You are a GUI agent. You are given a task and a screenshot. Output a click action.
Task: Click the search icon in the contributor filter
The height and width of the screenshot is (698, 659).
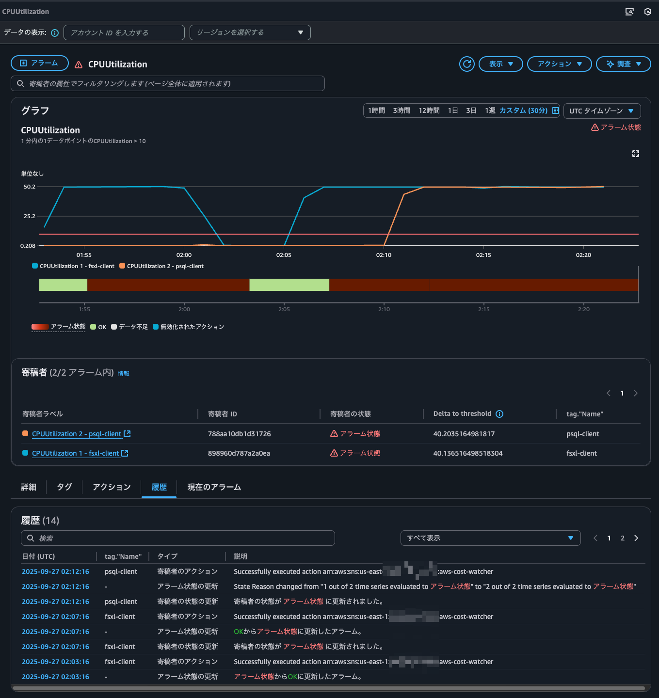(20, 83)
